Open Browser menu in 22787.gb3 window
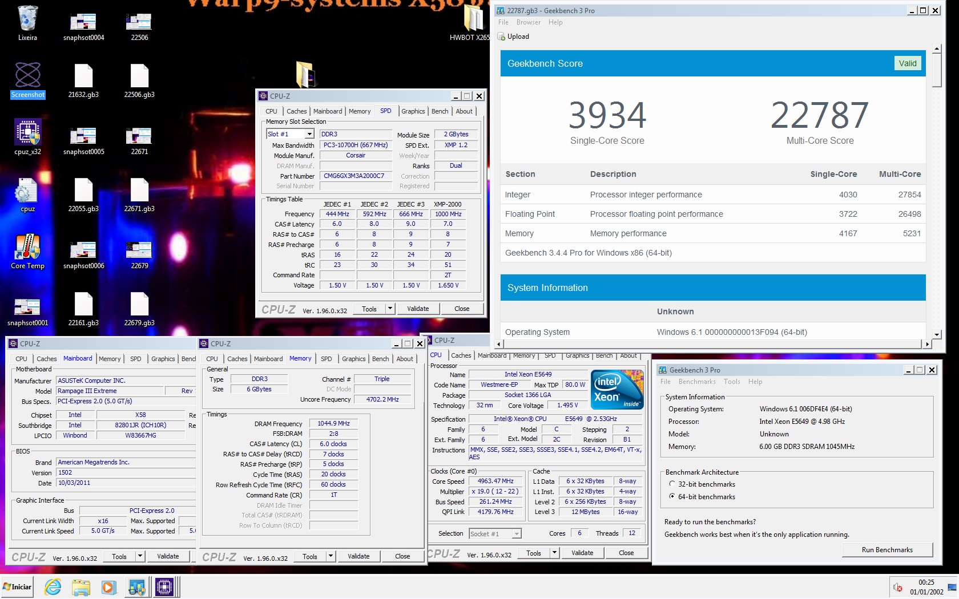Screen dimensions: 959x599 pyautogui.click(x=528, y=22)
